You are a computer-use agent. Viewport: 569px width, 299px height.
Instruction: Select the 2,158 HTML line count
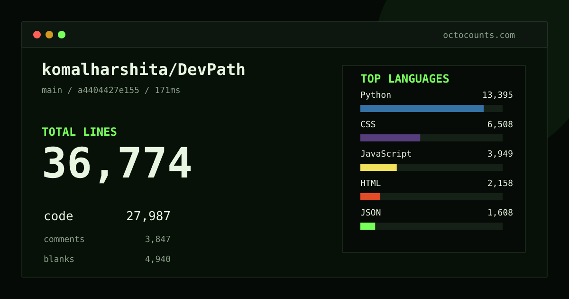coord(500,183)
